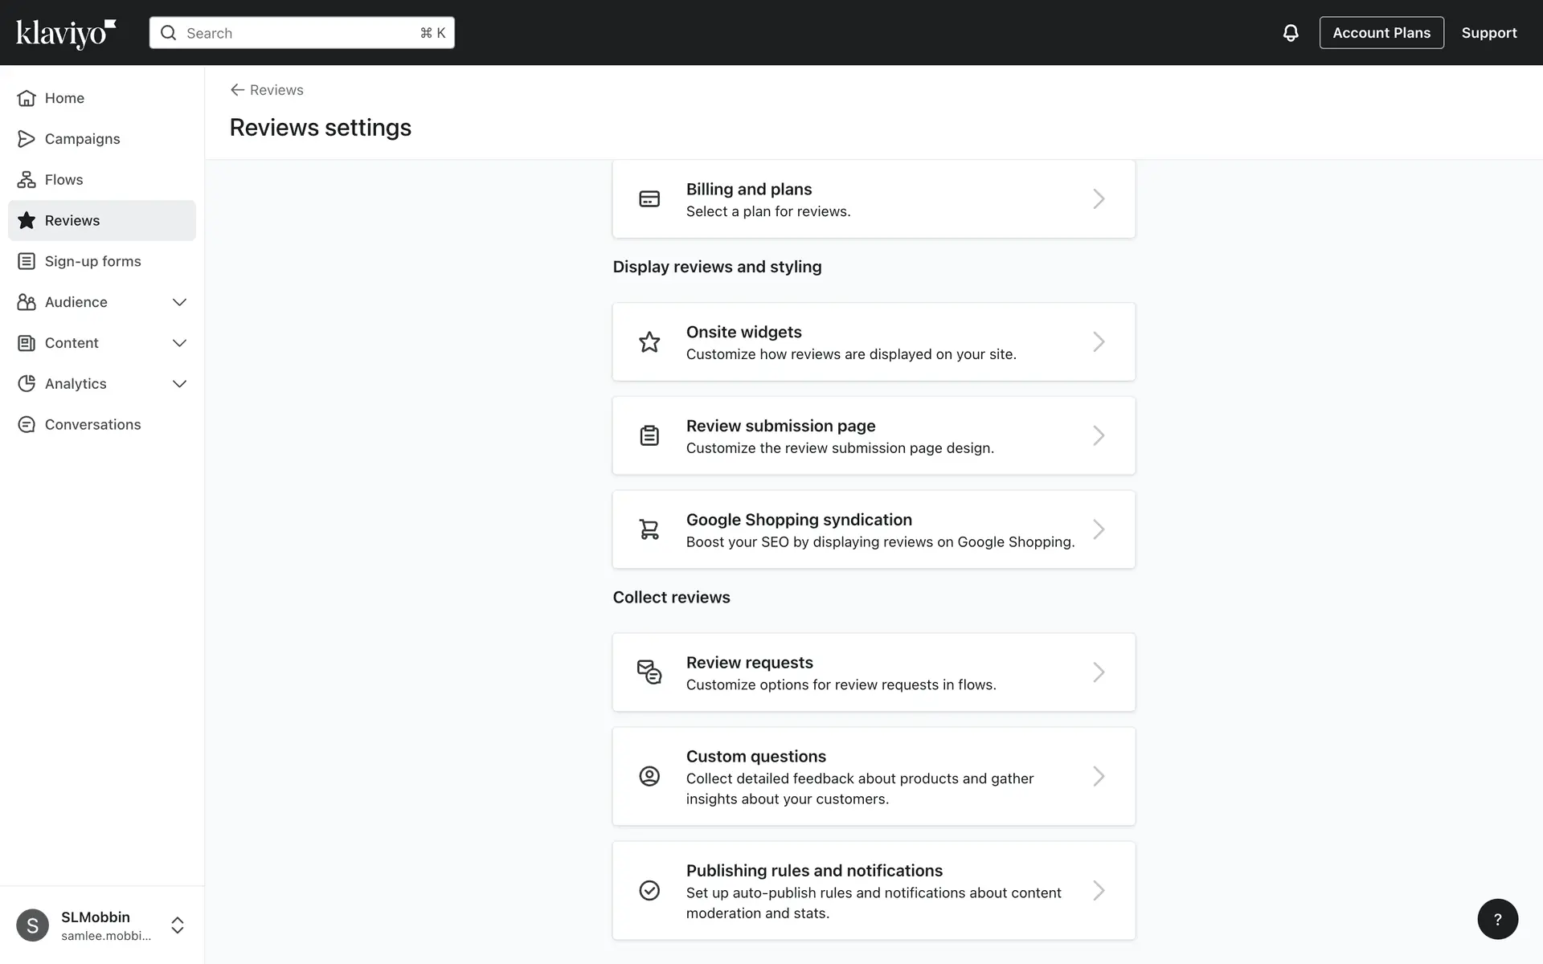Click the notification bell icon
Image resolution: width=1543 pixels, height=964 pixels.
click(1290, 33)
